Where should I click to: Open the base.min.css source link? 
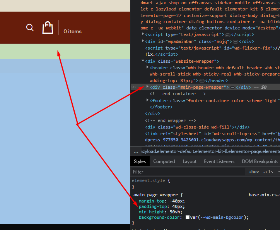pyautogui.click(x=264, y=195)
